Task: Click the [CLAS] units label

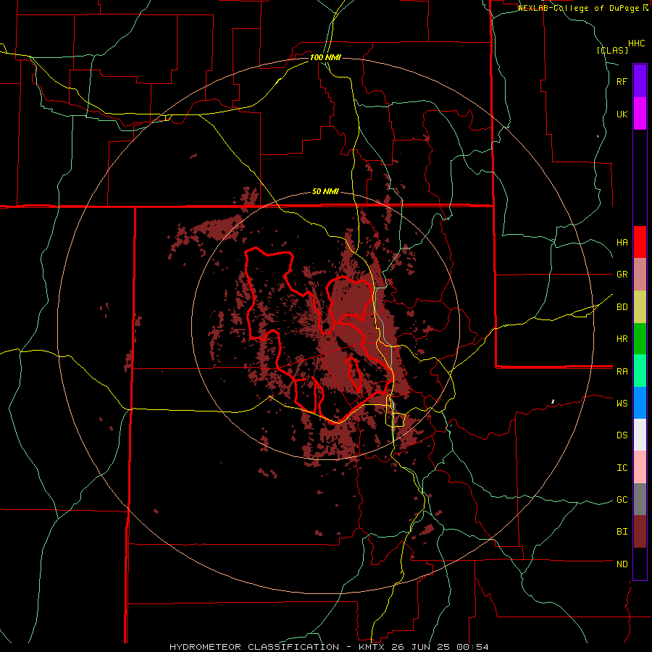Action: (612, 50)
